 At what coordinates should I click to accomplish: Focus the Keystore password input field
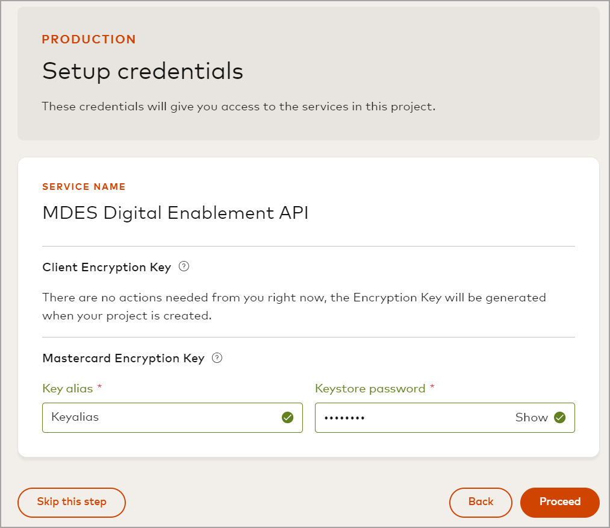click(409, 417)
